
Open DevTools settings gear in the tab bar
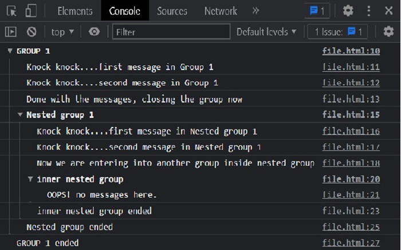coord(348,11)
